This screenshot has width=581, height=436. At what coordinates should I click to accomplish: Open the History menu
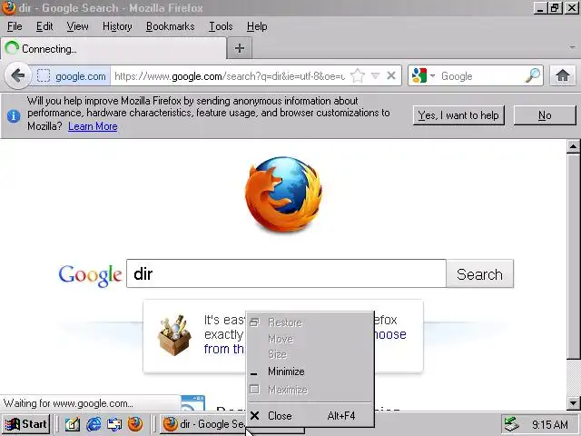117,26
